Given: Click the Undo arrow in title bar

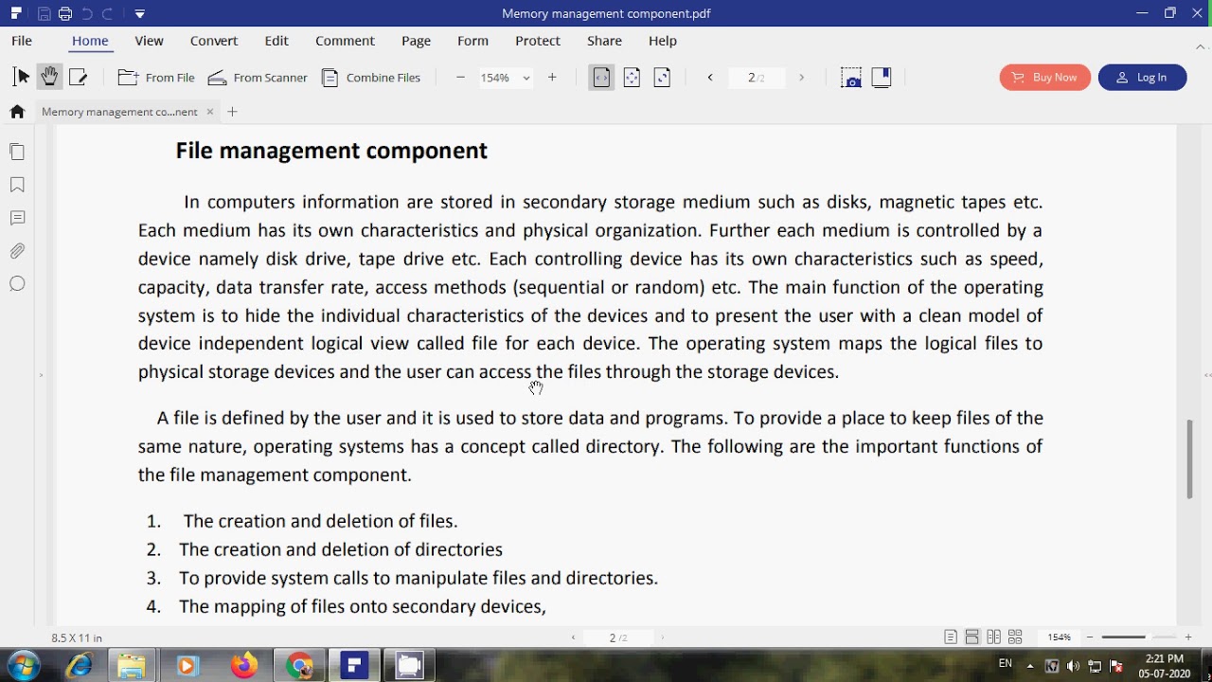Looking at the screenshot, I should coord(87,13).
